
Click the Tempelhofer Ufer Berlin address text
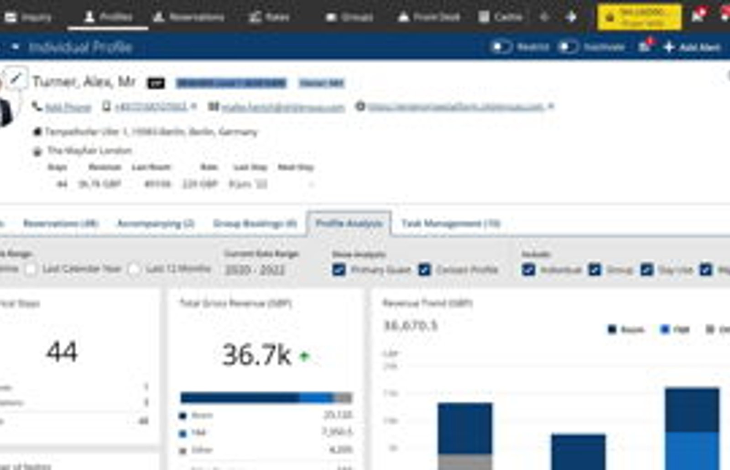[x=151, y=132]
